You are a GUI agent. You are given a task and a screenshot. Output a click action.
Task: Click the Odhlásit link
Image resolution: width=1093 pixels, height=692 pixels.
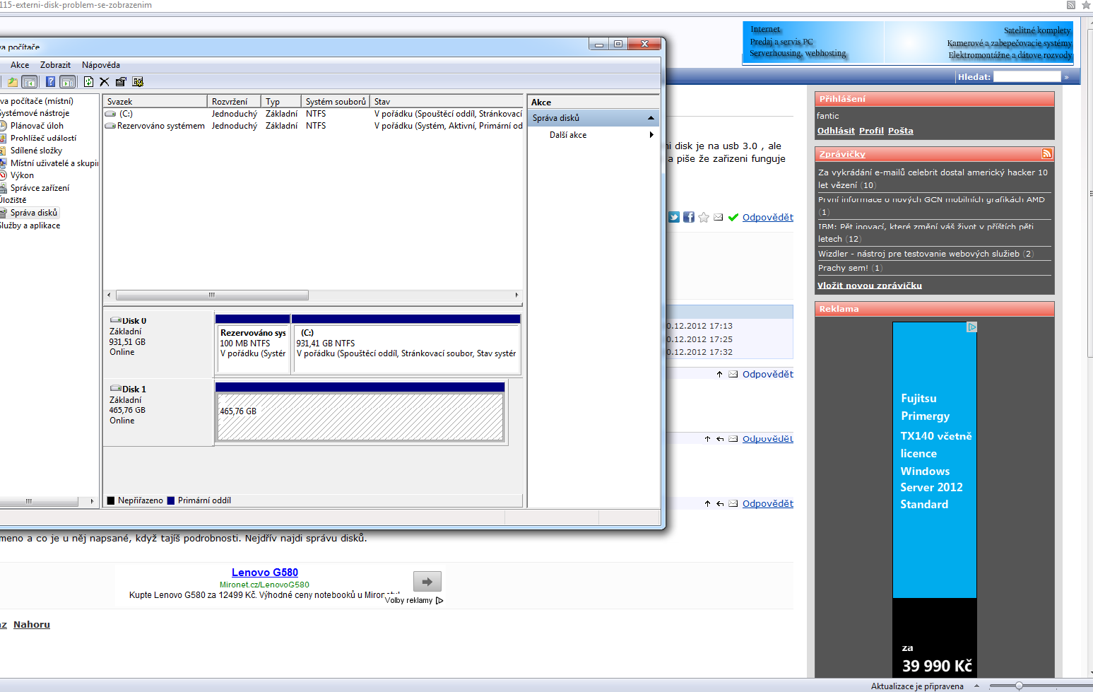pyautogui.click(x=836, y=131)
